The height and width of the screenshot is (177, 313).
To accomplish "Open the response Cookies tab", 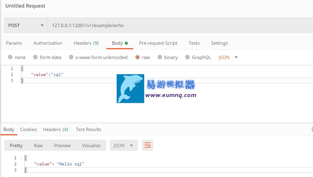I will [29, 130].
